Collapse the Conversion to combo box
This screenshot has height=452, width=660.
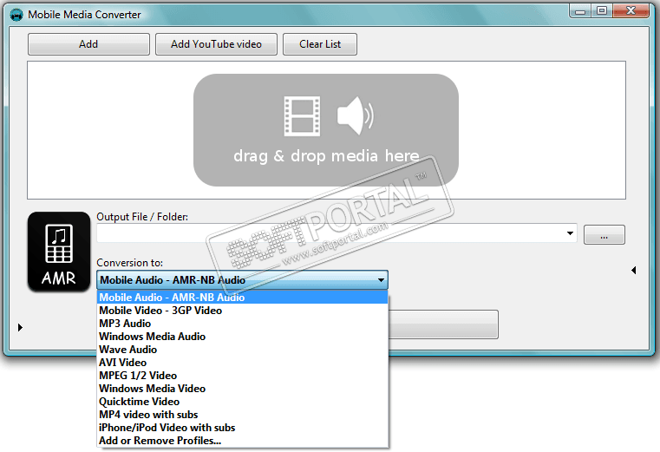click(242, 280)
